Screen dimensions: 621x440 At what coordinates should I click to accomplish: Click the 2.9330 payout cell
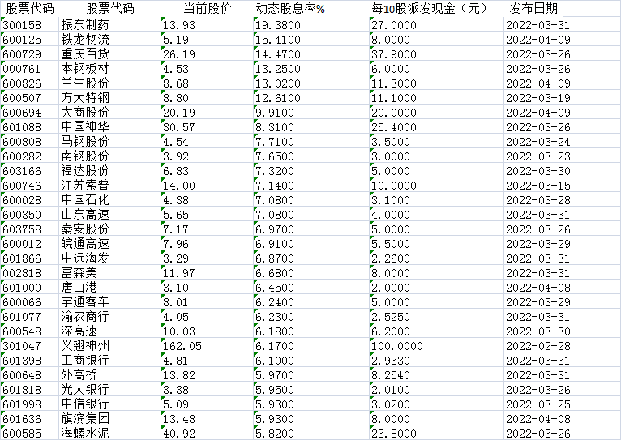391,361
